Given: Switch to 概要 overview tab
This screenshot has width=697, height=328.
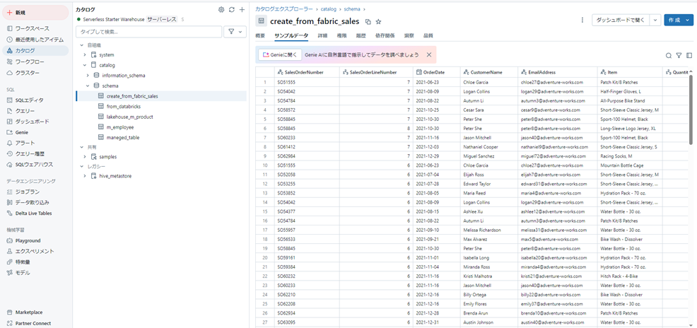Looking at the screenshot, I should [260, 35].
